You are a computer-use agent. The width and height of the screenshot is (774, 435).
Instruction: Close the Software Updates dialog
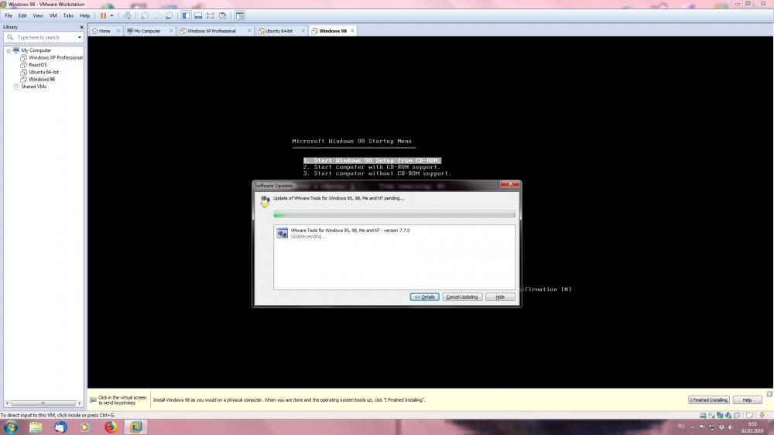pos(510,184)
